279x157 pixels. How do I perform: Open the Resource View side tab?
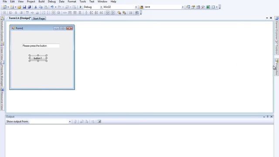point(2,99)
